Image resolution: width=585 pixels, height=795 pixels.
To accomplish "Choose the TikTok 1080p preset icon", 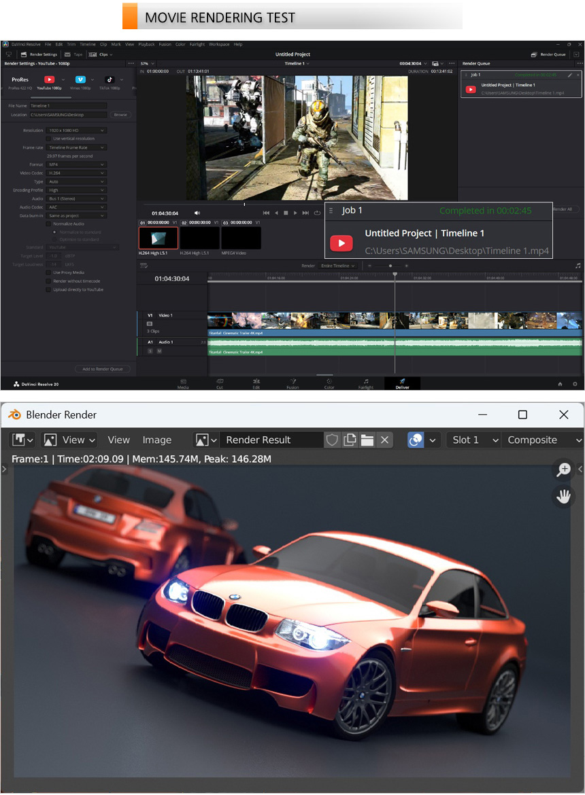I will pyautogui.click(x=109, y=79).
